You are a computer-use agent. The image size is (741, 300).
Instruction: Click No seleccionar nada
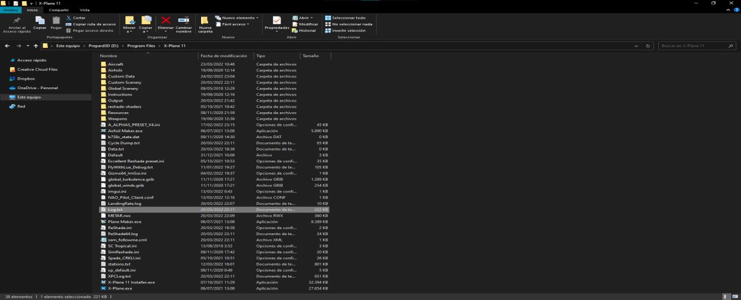(x=349, y=24)
